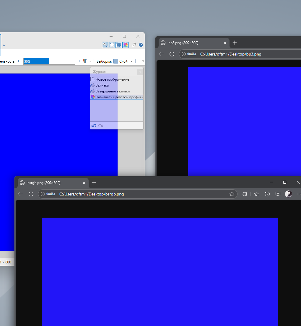Refresh the bp3.png page
Viewport: 301px width, 326px height.
point(172,54)
